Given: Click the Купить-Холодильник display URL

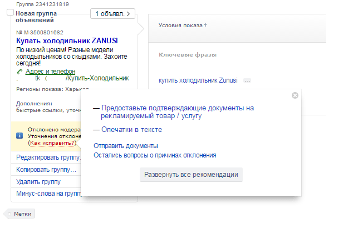Looking at the screenshot, I should pyautogui.click(x=97, y=78).
